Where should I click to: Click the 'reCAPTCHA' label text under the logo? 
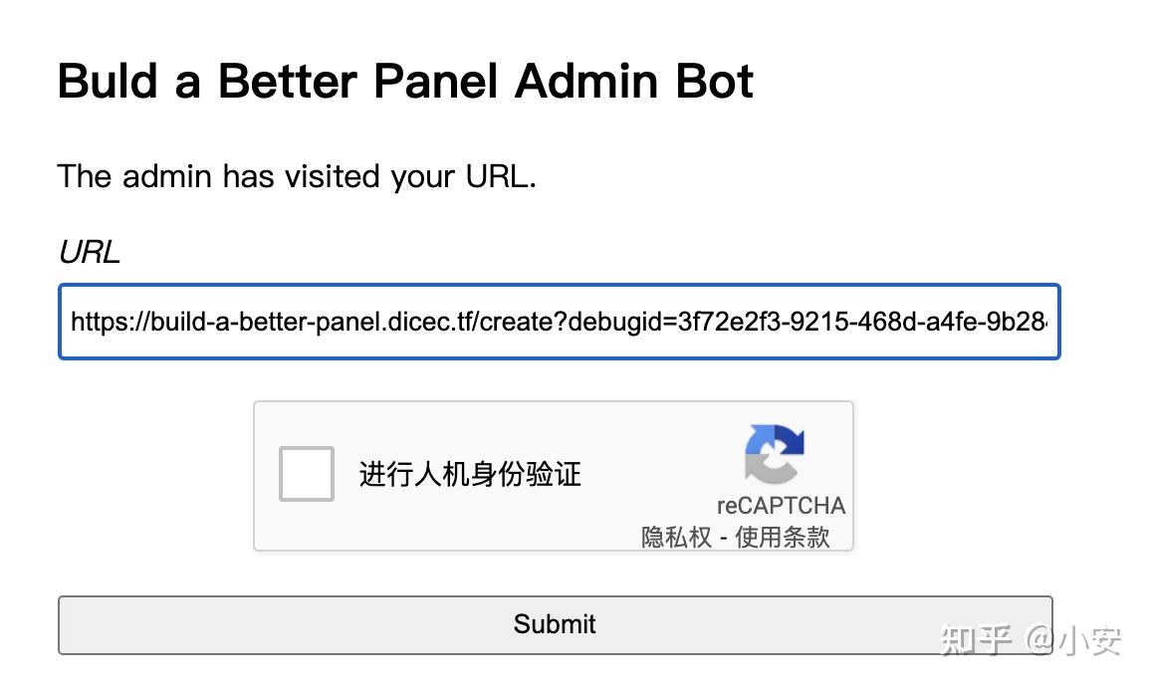pos(781,505)
